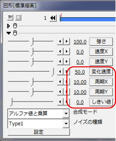116x141 pixels.
Task: Open the ノイズの種類 dropdown showing Type1
Action: 39,123
